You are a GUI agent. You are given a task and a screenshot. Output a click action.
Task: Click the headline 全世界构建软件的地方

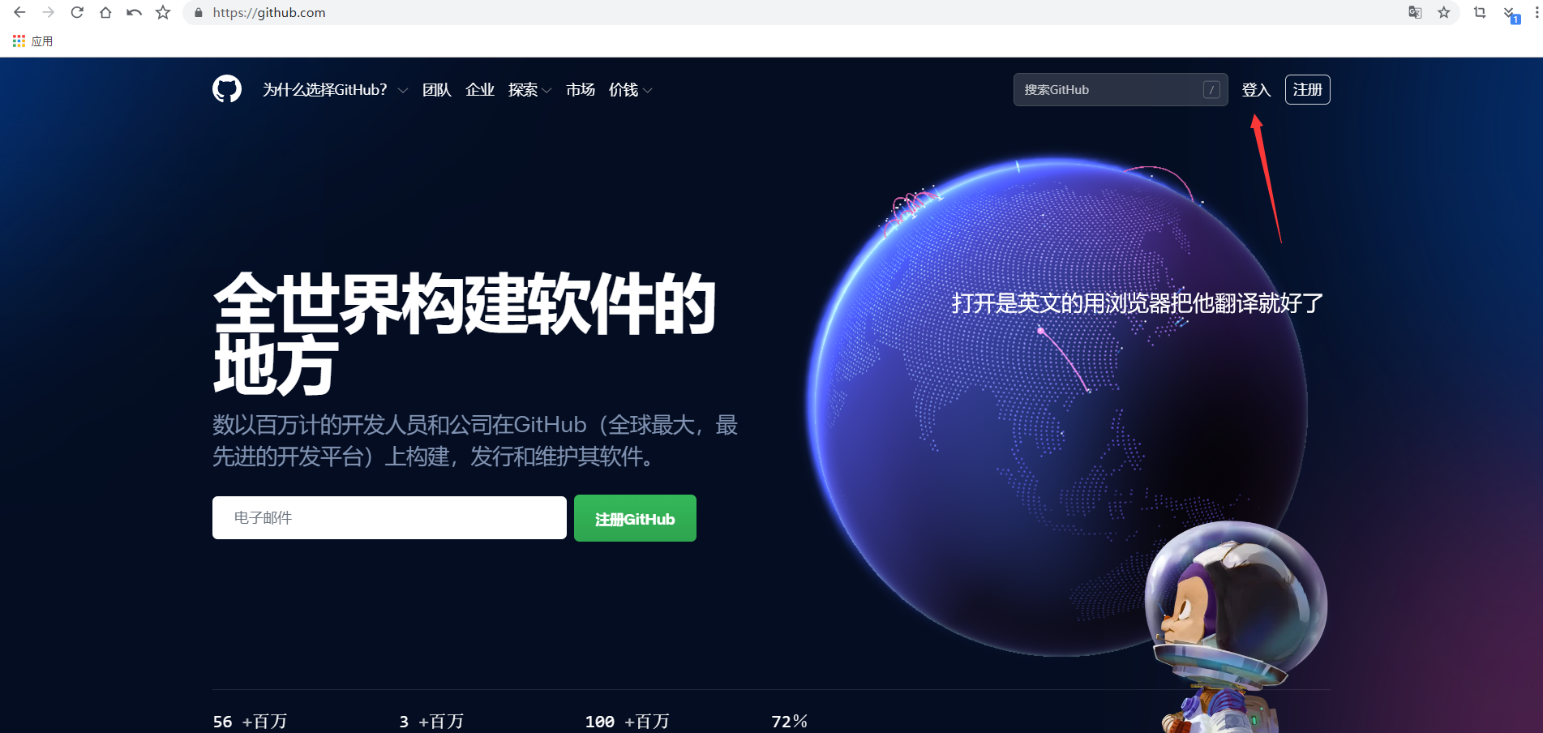465,332
